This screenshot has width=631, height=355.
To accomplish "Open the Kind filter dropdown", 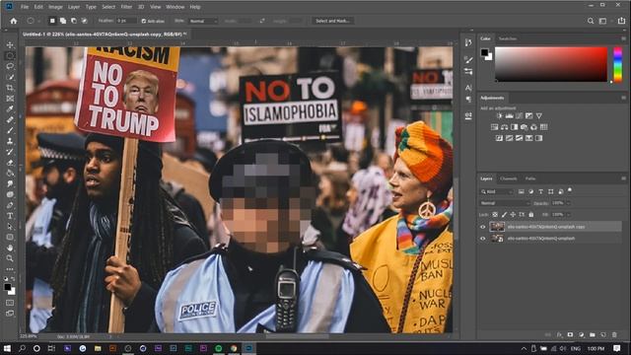I will pyautogui.click(x=497, y=192).
